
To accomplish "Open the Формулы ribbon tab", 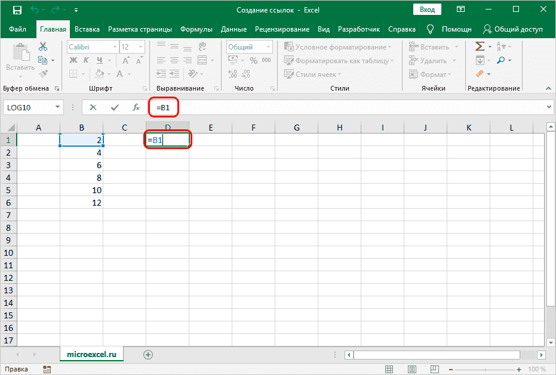I will tap(196, 29).
